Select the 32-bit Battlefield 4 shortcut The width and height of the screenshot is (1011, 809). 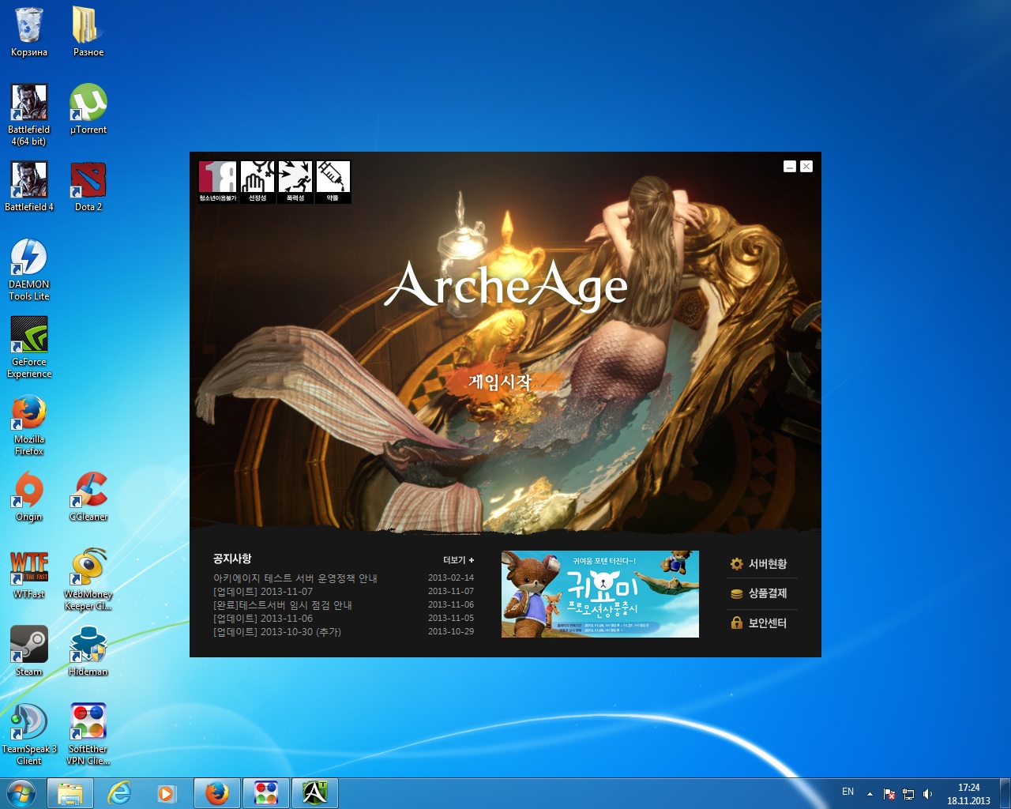[29, 187]
